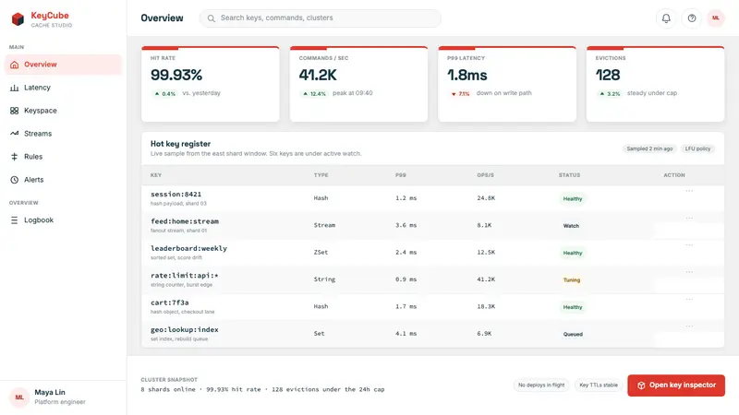Focus the search keys, commands, clusters field
Screen dimensions: 739x415
[x=321, y=18]
